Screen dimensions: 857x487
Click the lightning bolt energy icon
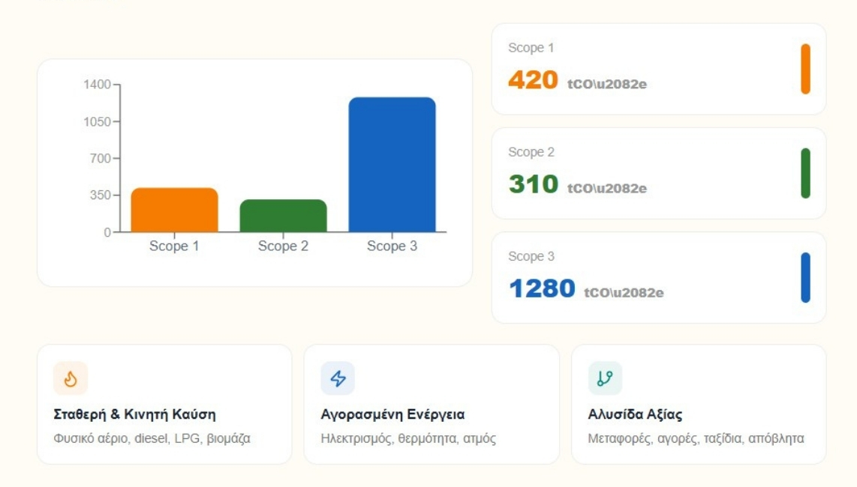point(338,378)
